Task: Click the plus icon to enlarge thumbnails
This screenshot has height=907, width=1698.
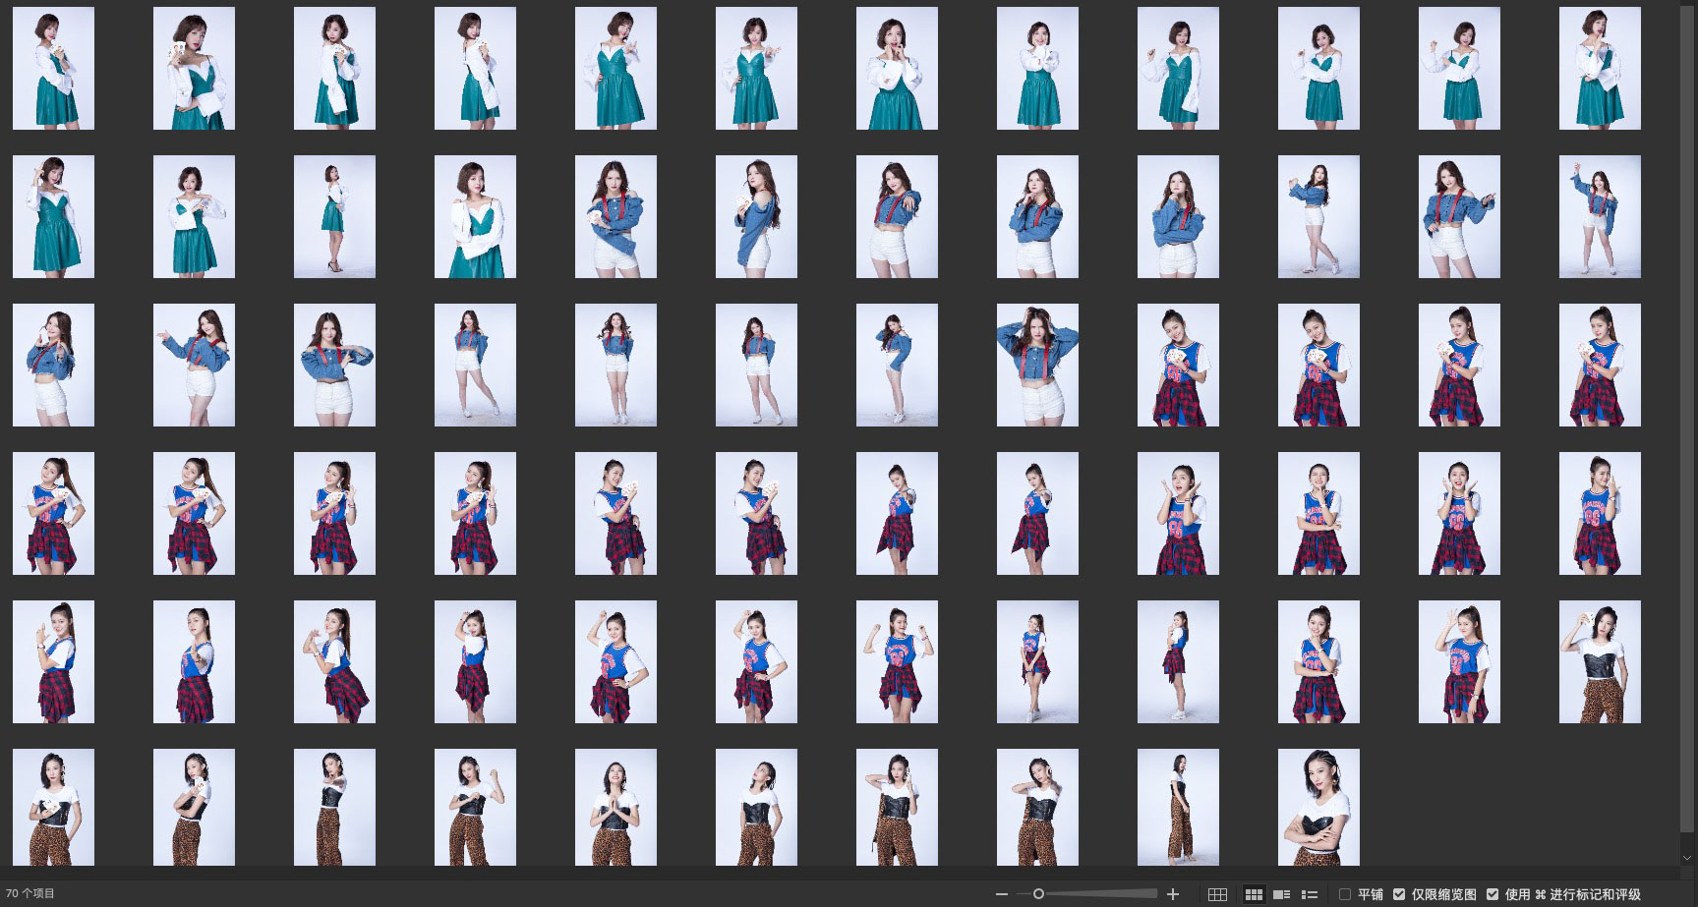Action: coord(1173,894)
